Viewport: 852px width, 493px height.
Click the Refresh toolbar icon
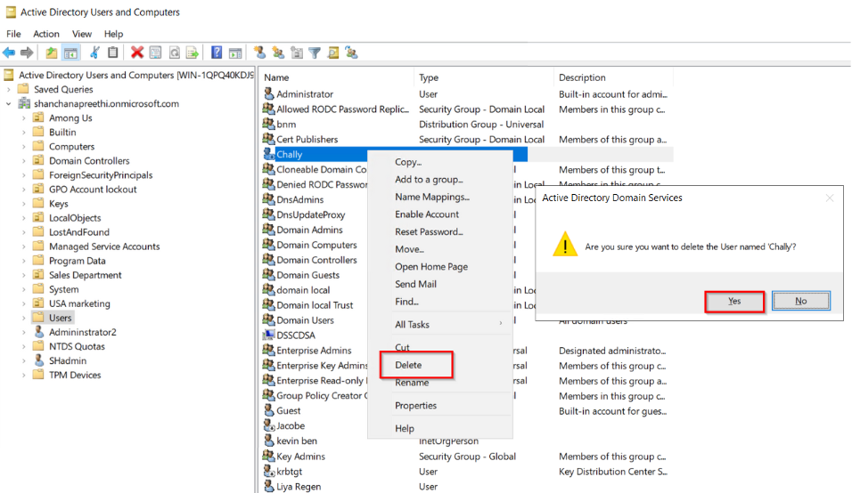174,53
